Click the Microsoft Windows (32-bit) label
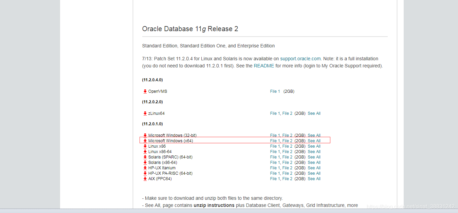458x213 pixels. pos(172,135)
